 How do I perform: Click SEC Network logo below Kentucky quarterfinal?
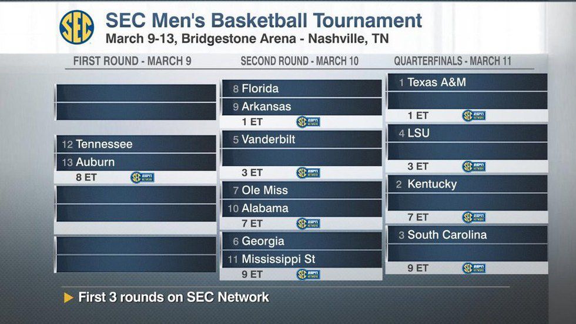click(474, 217)
